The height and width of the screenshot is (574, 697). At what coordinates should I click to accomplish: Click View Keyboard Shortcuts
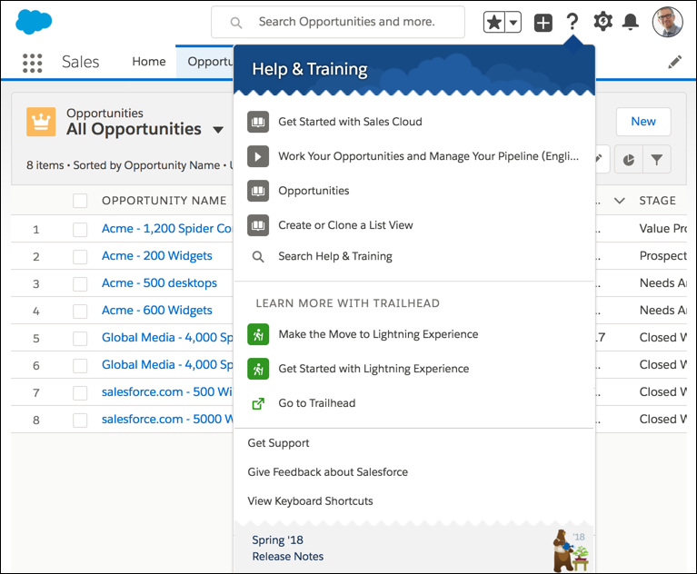[310, 501]
